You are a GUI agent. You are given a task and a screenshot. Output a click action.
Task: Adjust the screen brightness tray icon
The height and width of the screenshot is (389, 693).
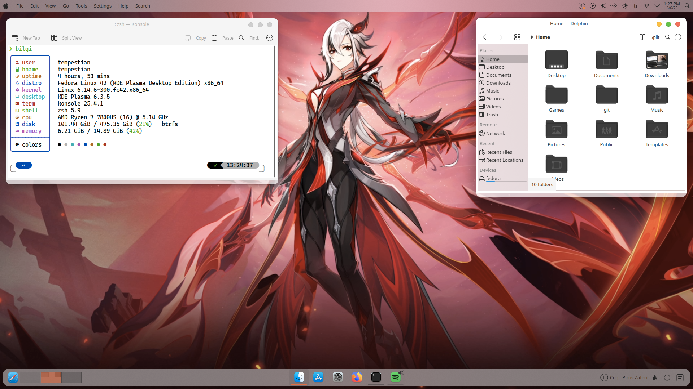625,6
